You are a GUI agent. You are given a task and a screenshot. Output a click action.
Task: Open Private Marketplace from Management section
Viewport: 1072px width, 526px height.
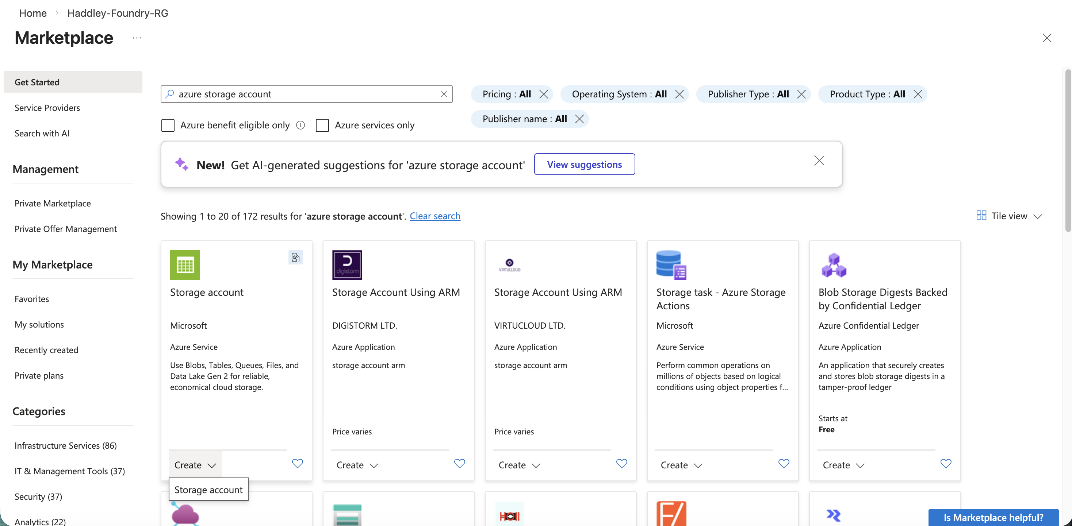[x=53, y=203]
